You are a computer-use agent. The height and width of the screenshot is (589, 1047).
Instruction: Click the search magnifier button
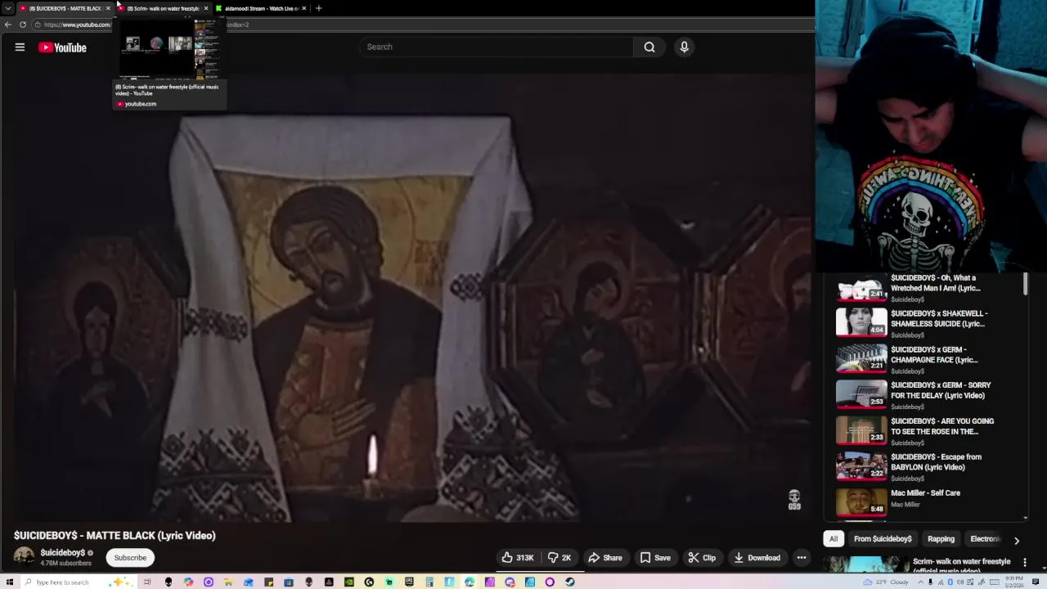pyautogui.click(x=649, y=47)
